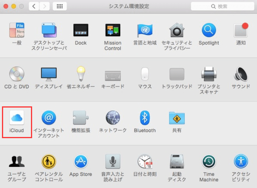
Task: Open 共有 (Sharing) folder icon
Action: coord(177,118)
